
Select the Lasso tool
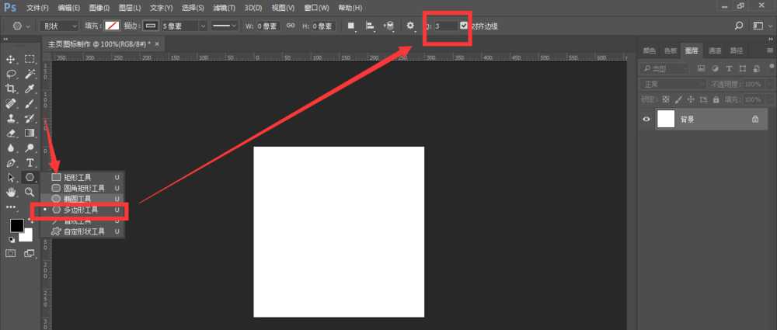coord(12,74)
